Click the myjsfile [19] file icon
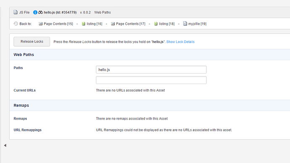Image resolution: width=290 pixels, height=163 pixels. (185, 23)
